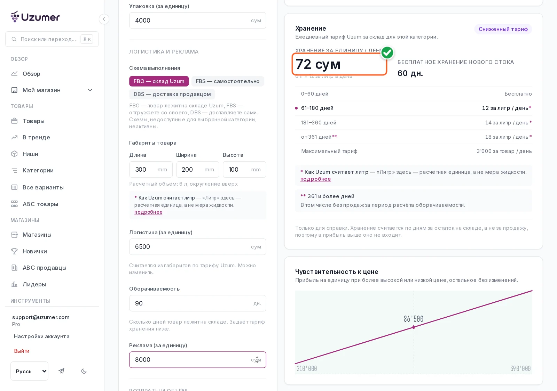Viewport: 557px width, 391px height.
Task: Follow подробнее link under Габариты товара
Action: point(148,212)
